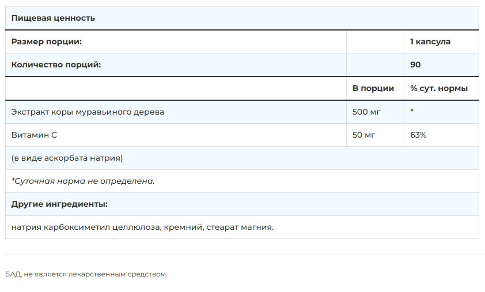This screenshot has width=485, height=292.
Task: Click the '% сут. нормы' column header
Action: click(439, 88)
